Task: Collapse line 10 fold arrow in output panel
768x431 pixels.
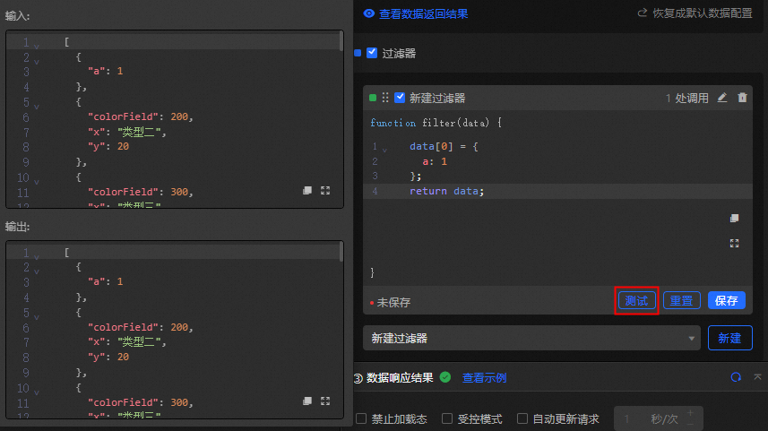Action: tap(37, 392)
